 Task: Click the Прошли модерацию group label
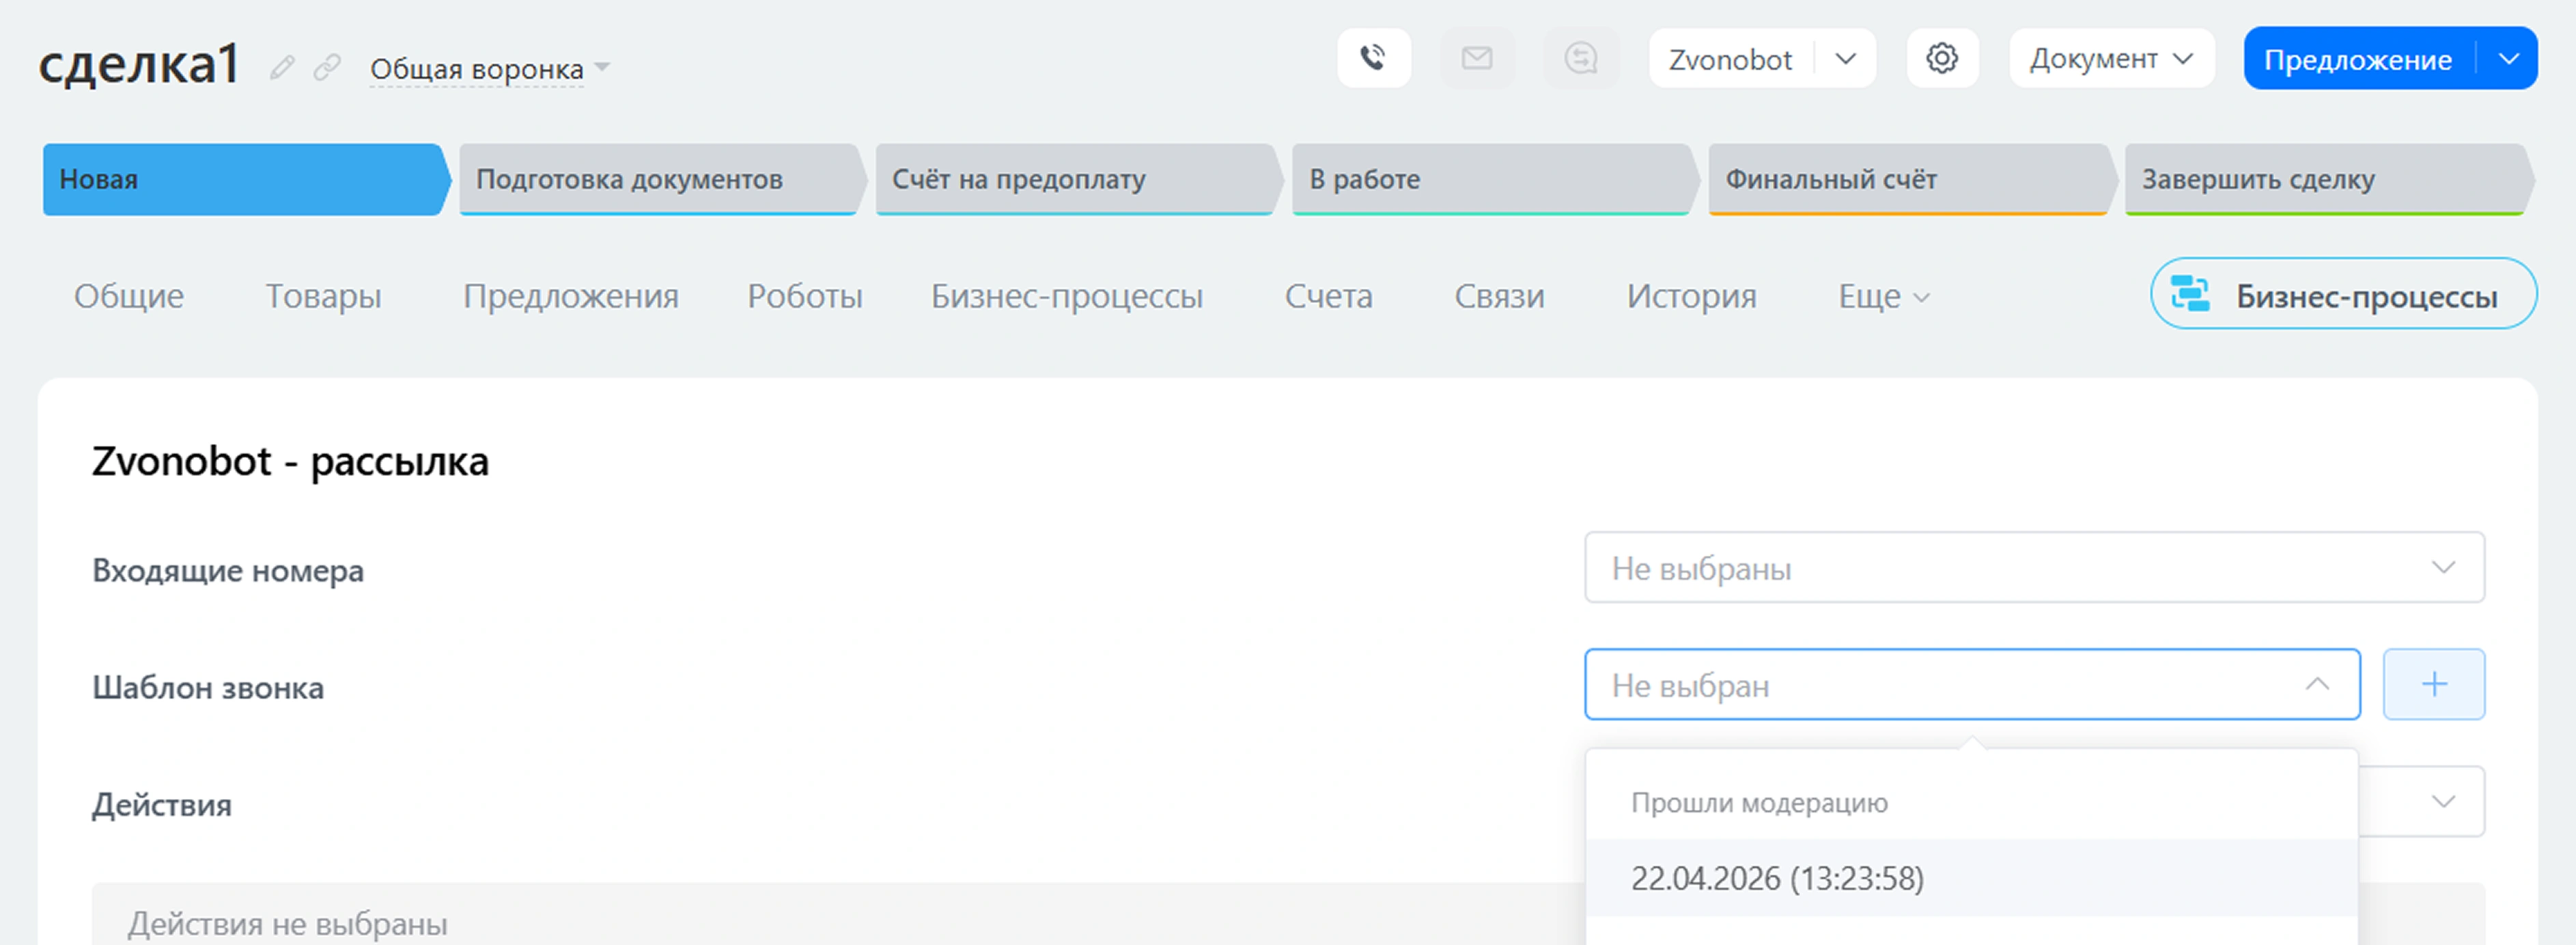coord(1759,803)
